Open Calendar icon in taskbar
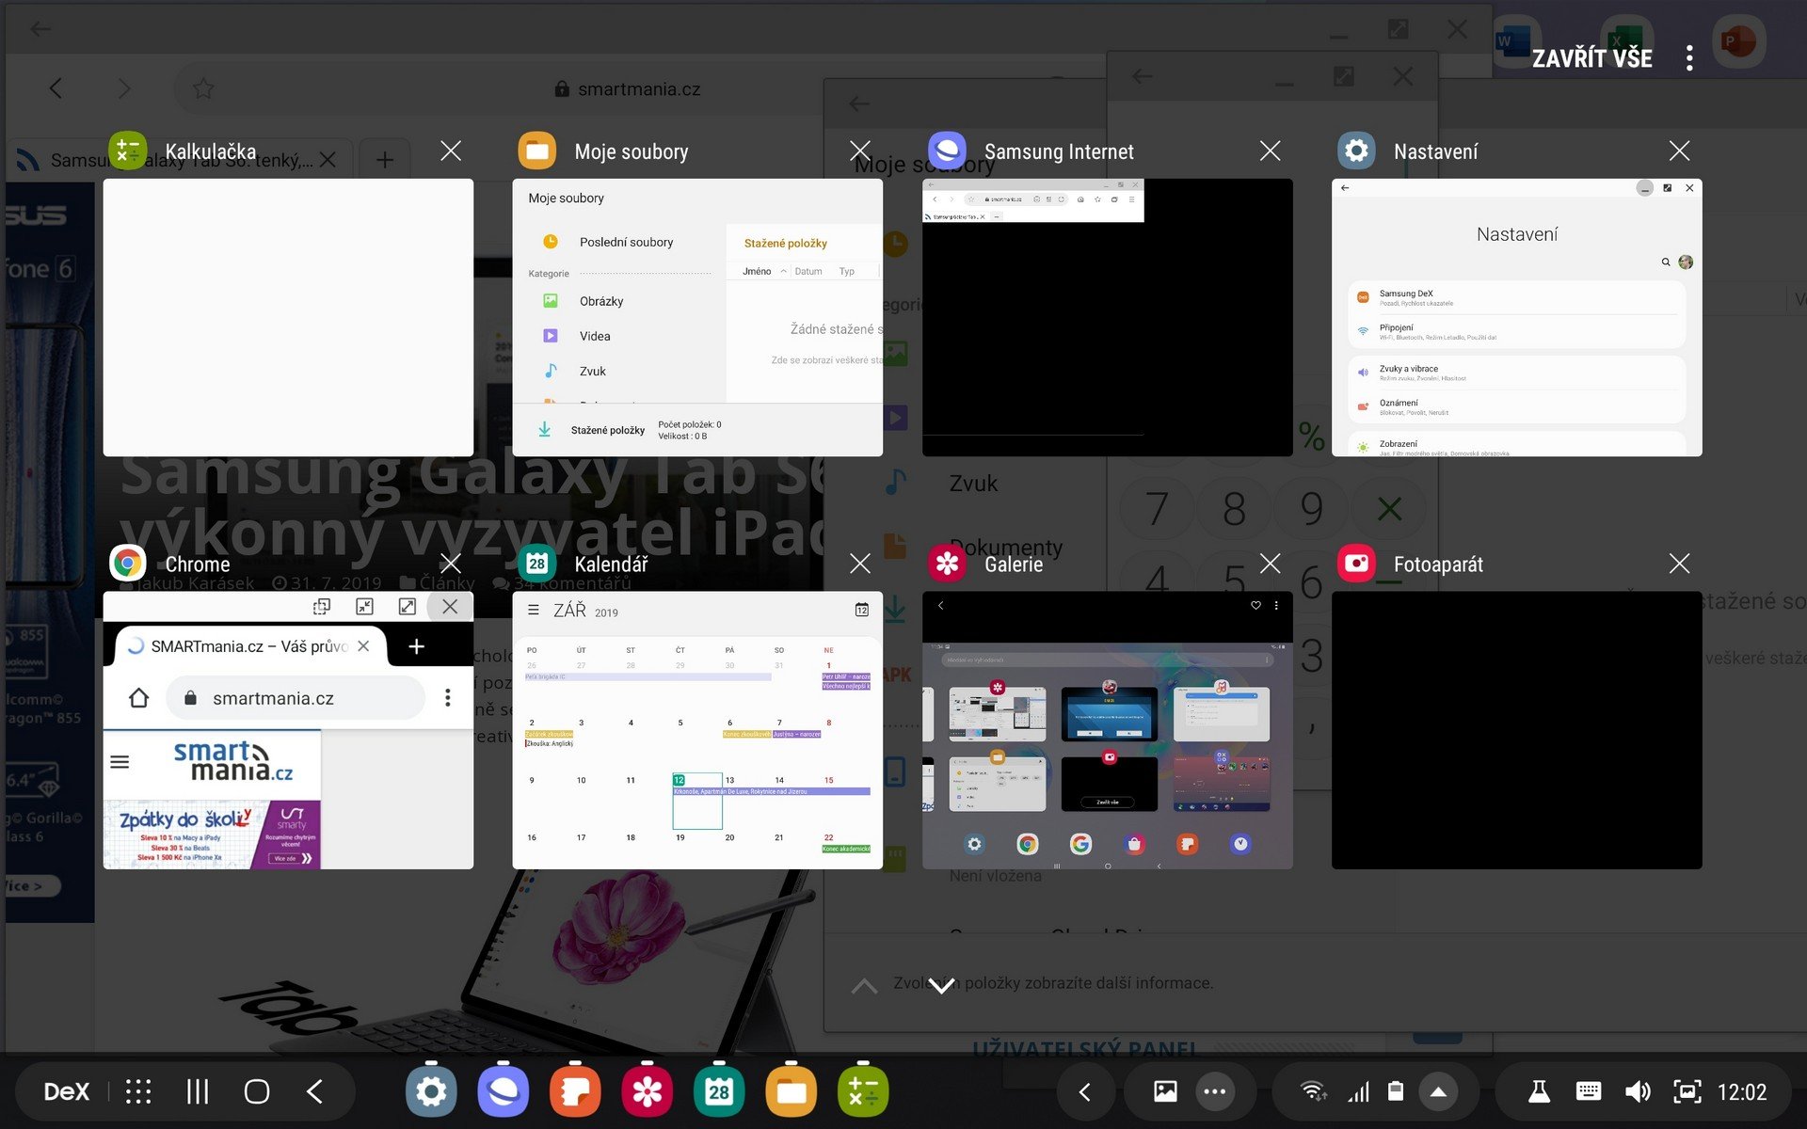The image size is (1807, 1129). coord(719,1091)
